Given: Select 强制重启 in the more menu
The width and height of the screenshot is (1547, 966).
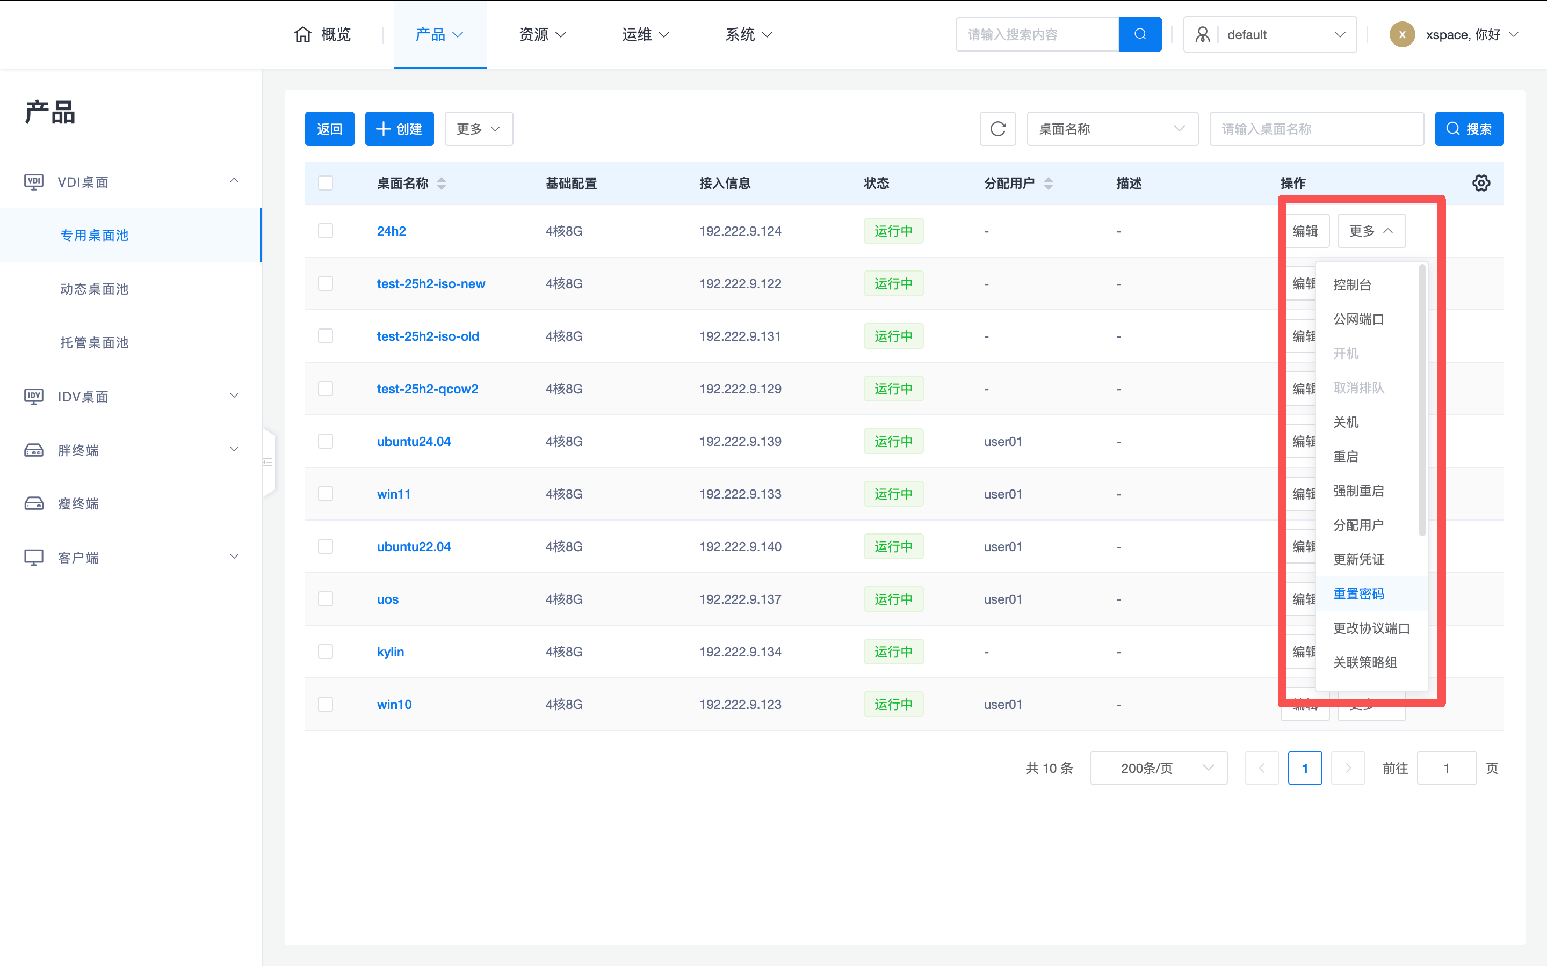Looking at the screenshot, I should point(1358,491).
